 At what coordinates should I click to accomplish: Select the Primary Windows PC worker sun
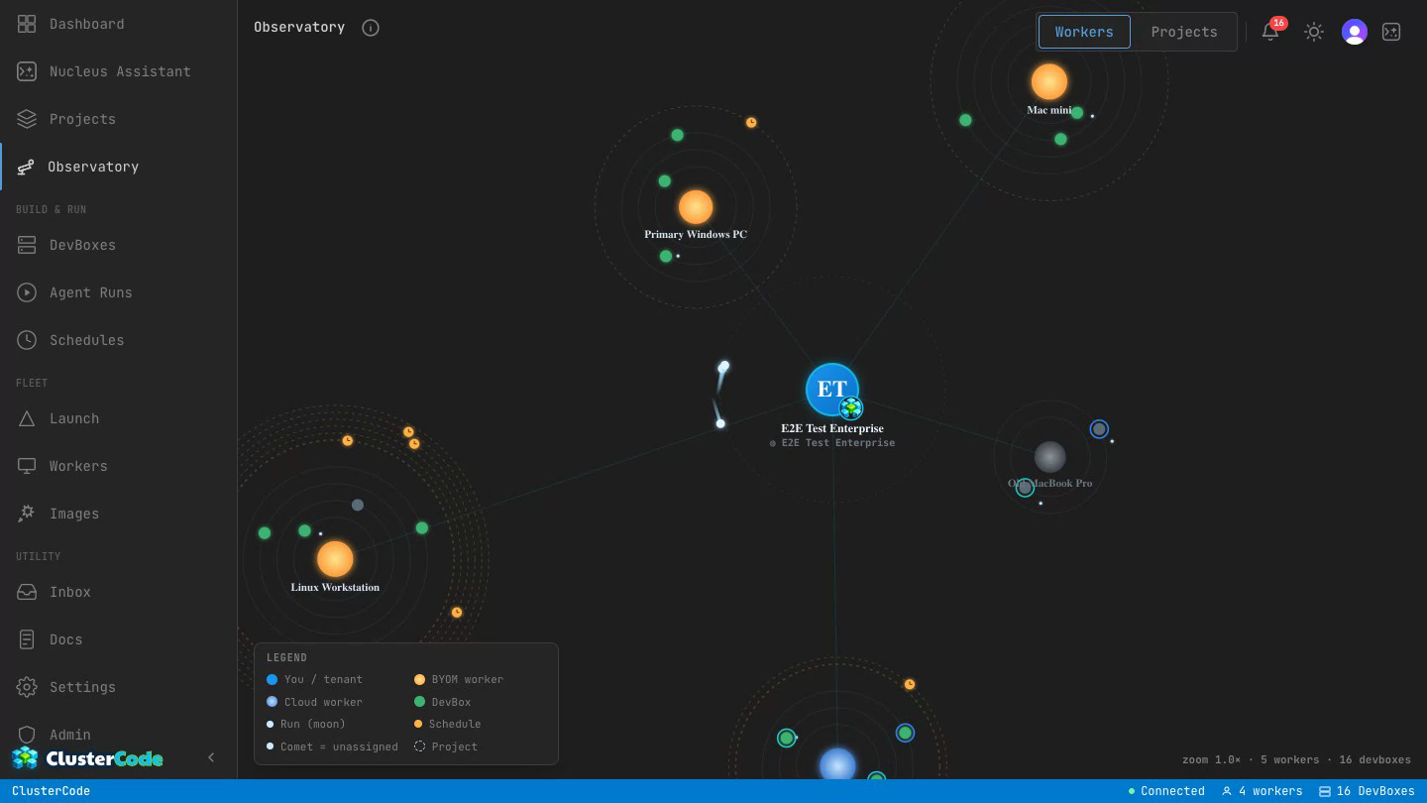[696, 207]
